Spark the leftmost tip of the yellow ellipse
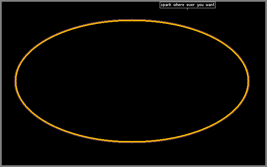This screenshot has height=167, width=267. point(16,81)
